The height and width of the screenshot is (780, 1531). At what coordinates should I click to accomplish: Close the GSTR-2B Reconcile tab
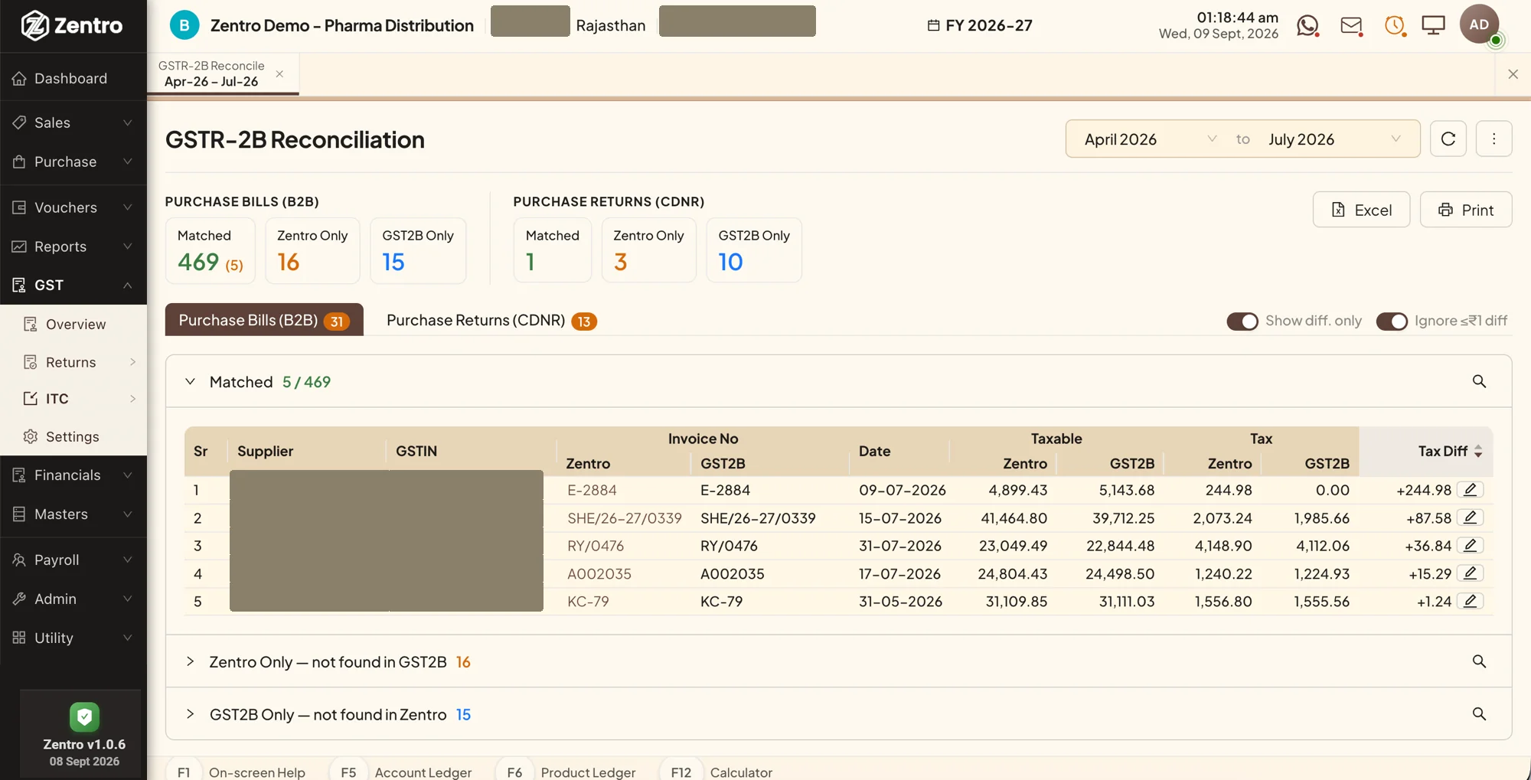[279, 74]
